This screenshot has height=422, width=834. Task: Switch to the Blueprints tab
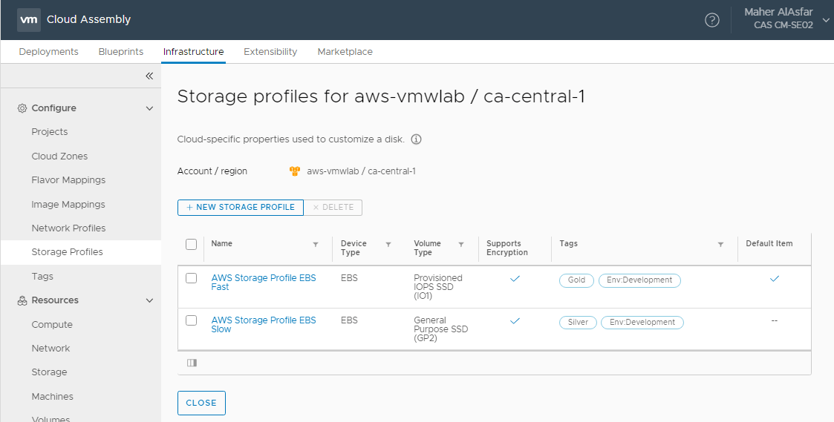[x=120, y=52]
